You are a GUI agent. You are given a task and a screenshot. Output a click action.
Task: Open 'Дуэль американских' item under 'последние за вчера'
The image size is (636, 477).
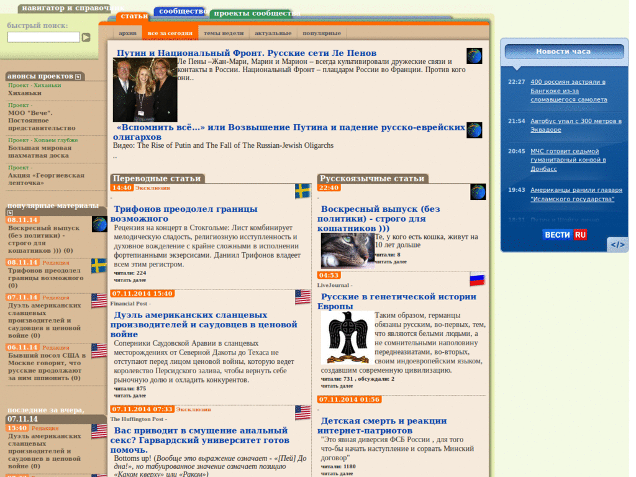(x=45, y=451)
